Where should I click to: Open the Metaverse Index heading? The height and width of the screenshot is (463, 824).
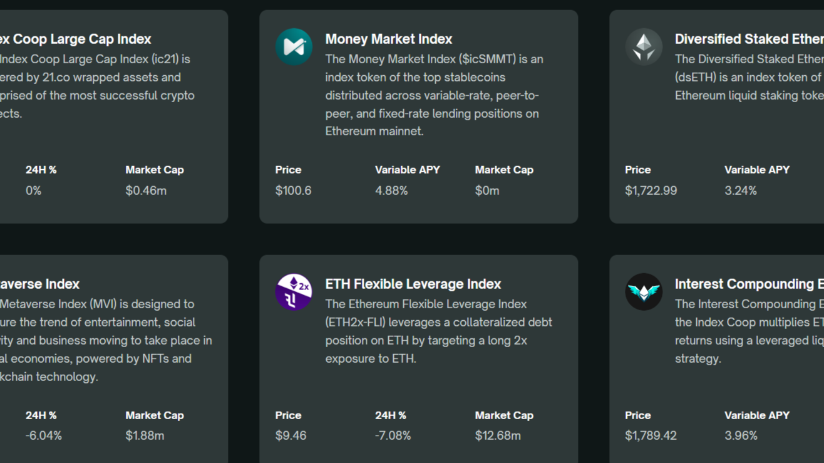(39, 283)
